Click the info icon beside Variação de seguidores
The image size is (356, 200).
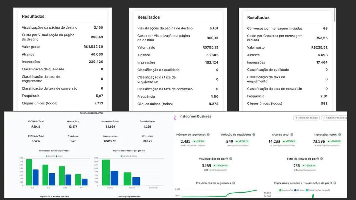[x=254, y=134]
